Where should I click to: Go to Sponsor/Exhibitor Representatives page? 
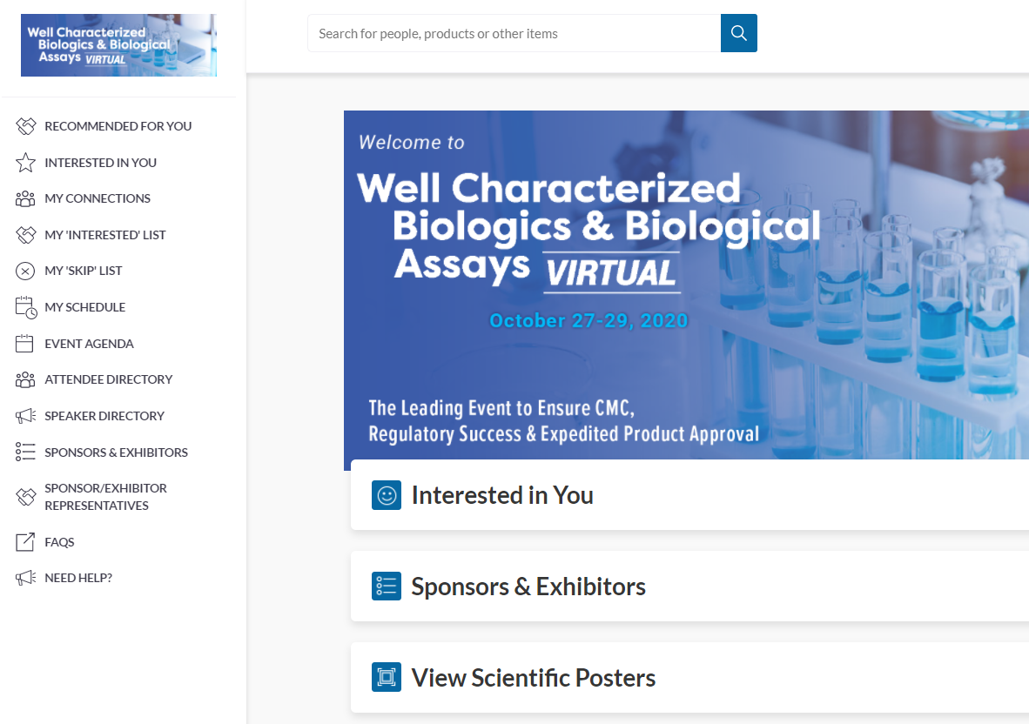point(105,497)
